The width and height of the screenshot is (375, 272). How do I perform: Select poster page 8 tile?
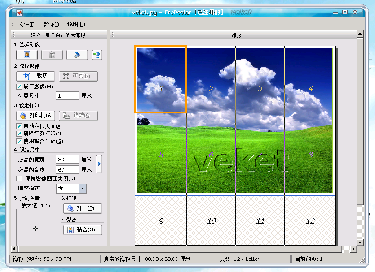(x=310, y=146)
